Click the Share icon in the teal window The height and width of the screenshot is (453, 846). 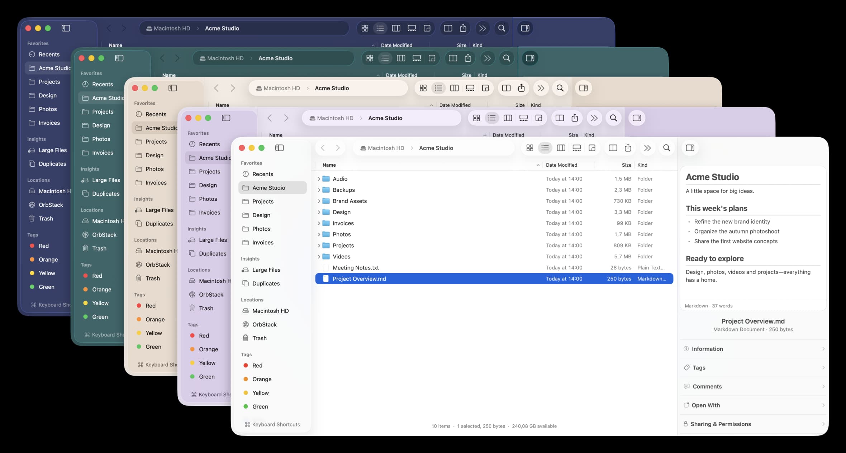click(468, 58)
